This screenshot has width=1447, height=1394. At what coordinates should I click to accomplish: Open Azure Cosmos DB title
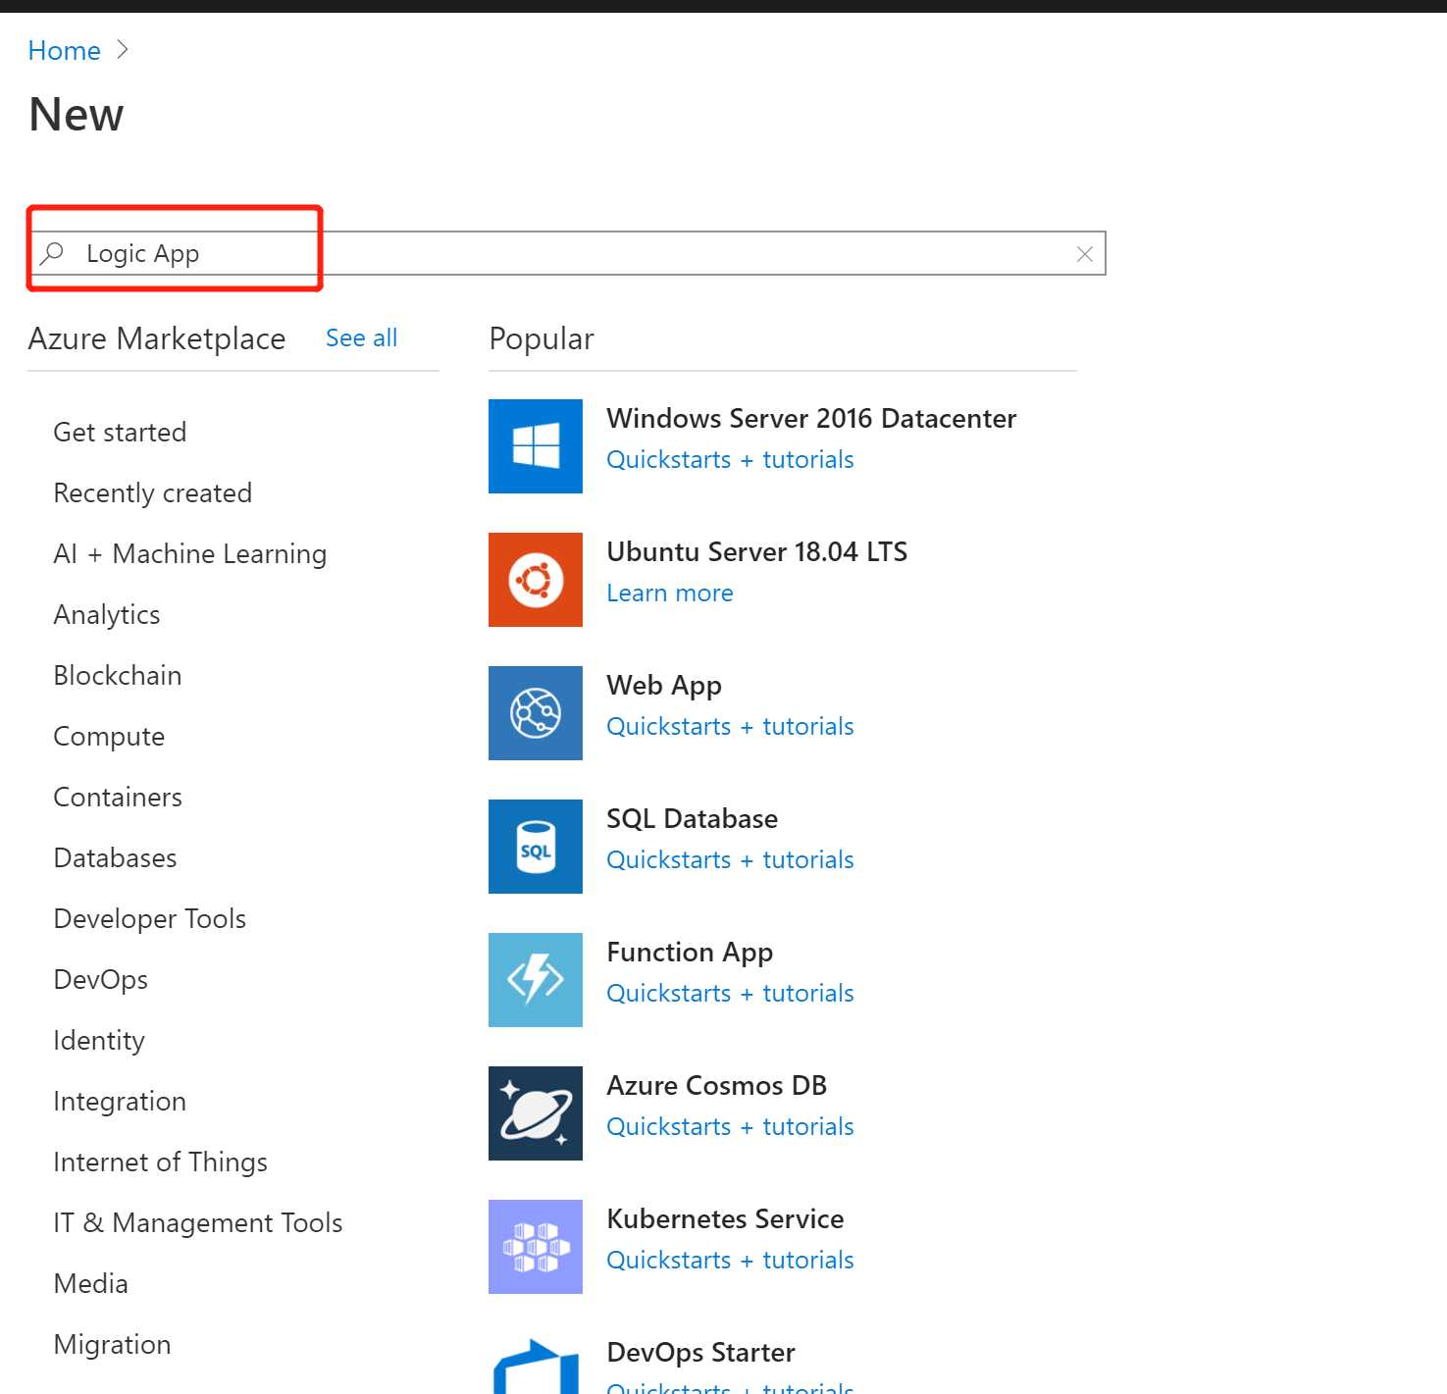tap(717, 1086)
